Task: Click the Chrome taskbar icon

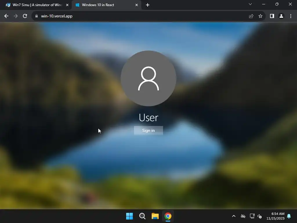Action: (168, 216)
